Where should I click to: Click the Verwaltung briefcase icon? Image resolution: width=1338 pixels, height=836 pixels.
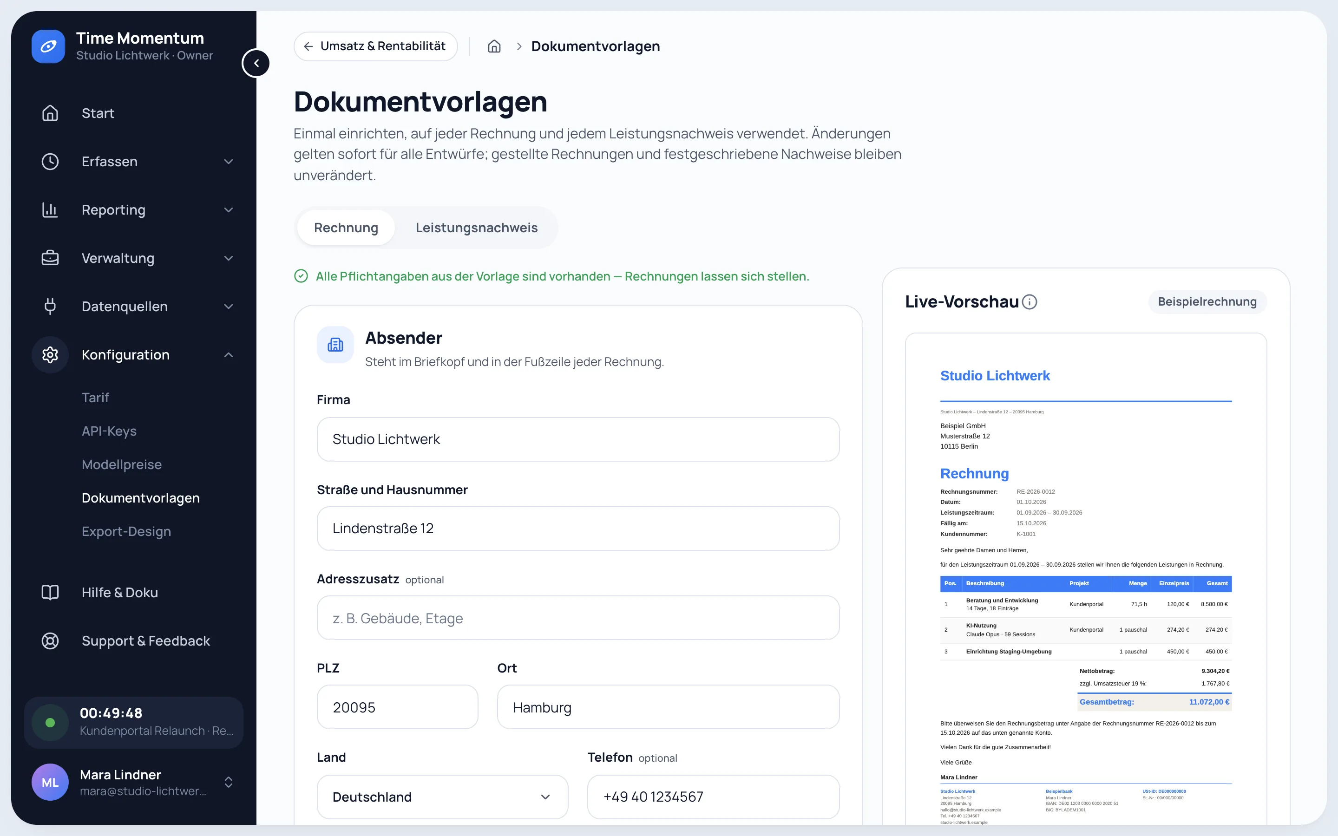coord(50,258)
